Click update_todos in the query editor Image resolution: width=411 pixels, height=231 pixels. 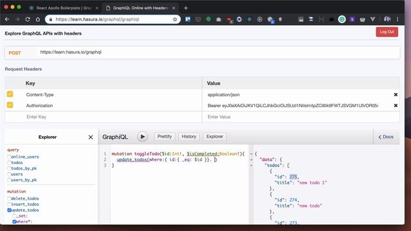[x=132, y=160]
